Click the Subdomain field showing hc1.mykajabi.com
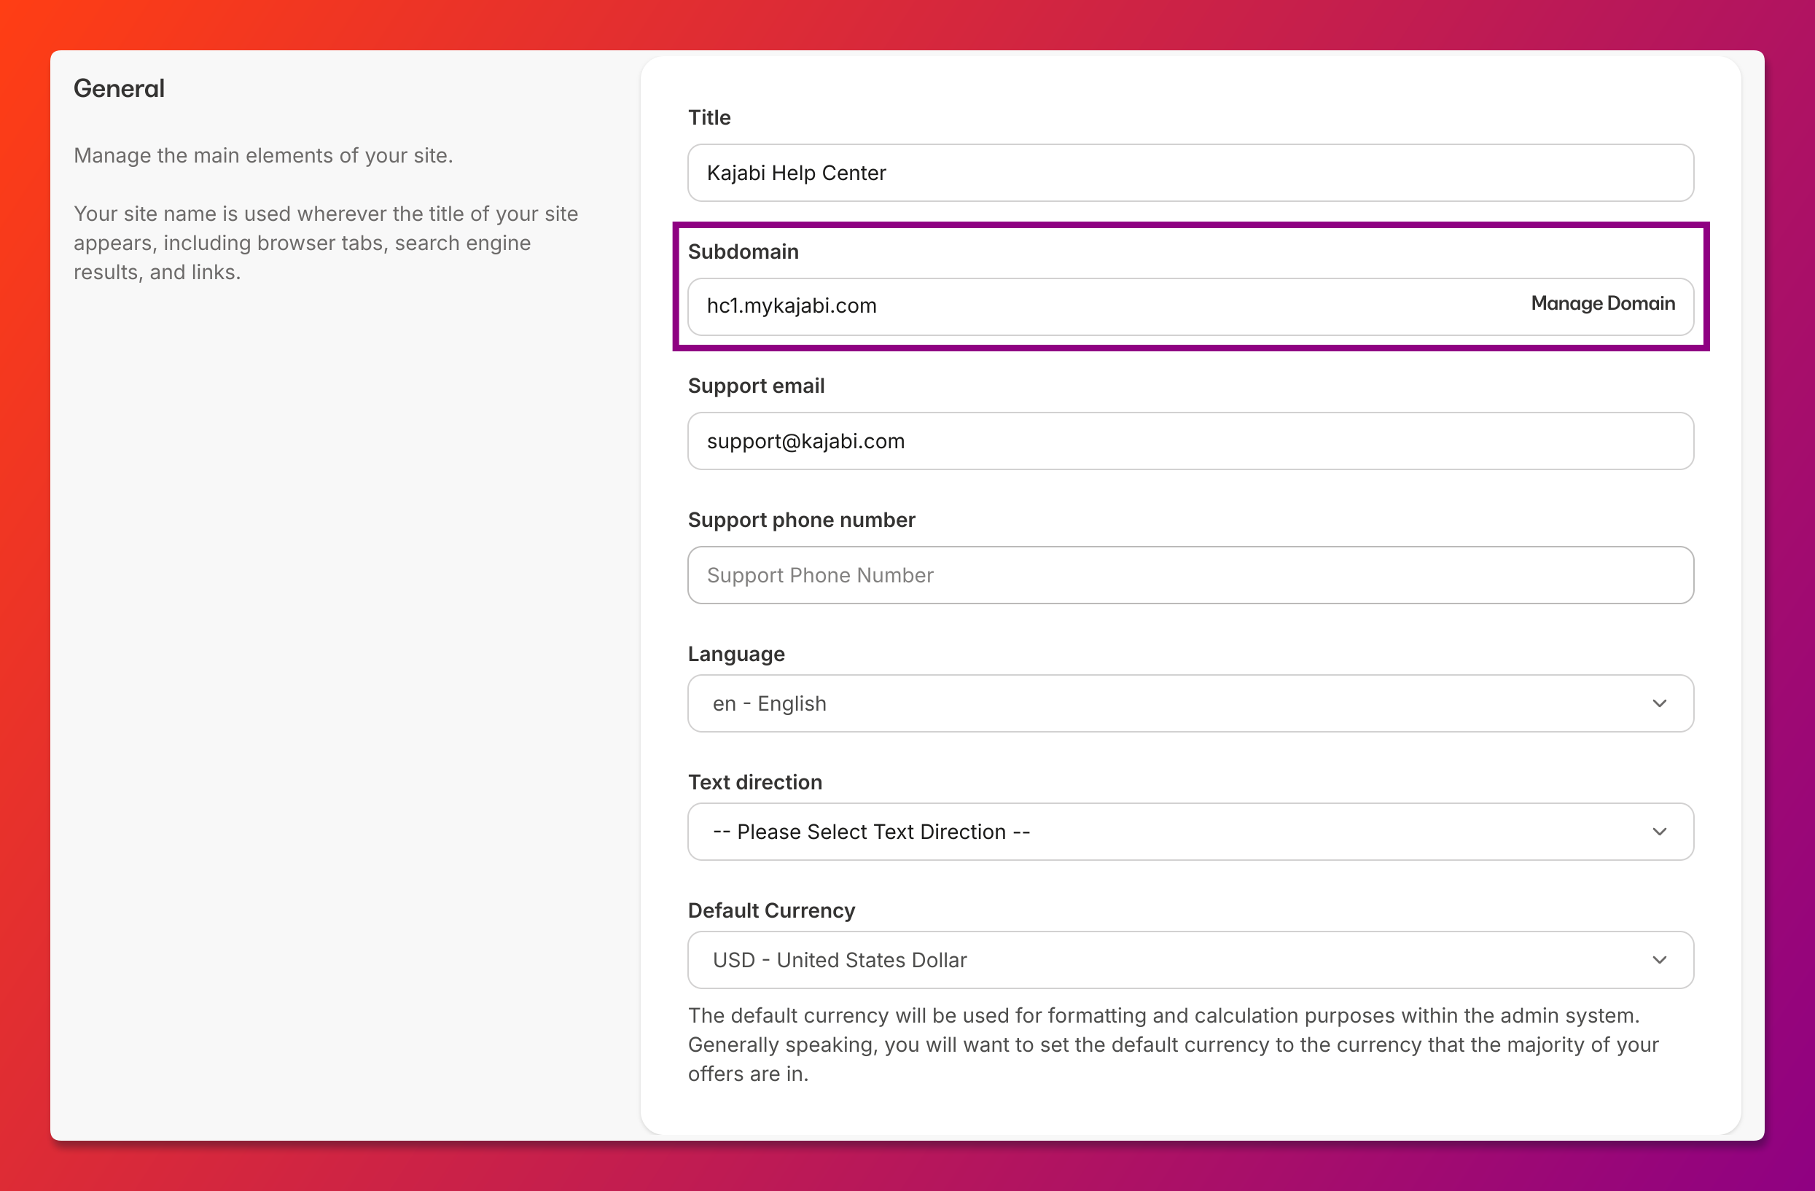This screenshot has width=1815, height=1191. pyautogui.click(x=1190, y=307)
